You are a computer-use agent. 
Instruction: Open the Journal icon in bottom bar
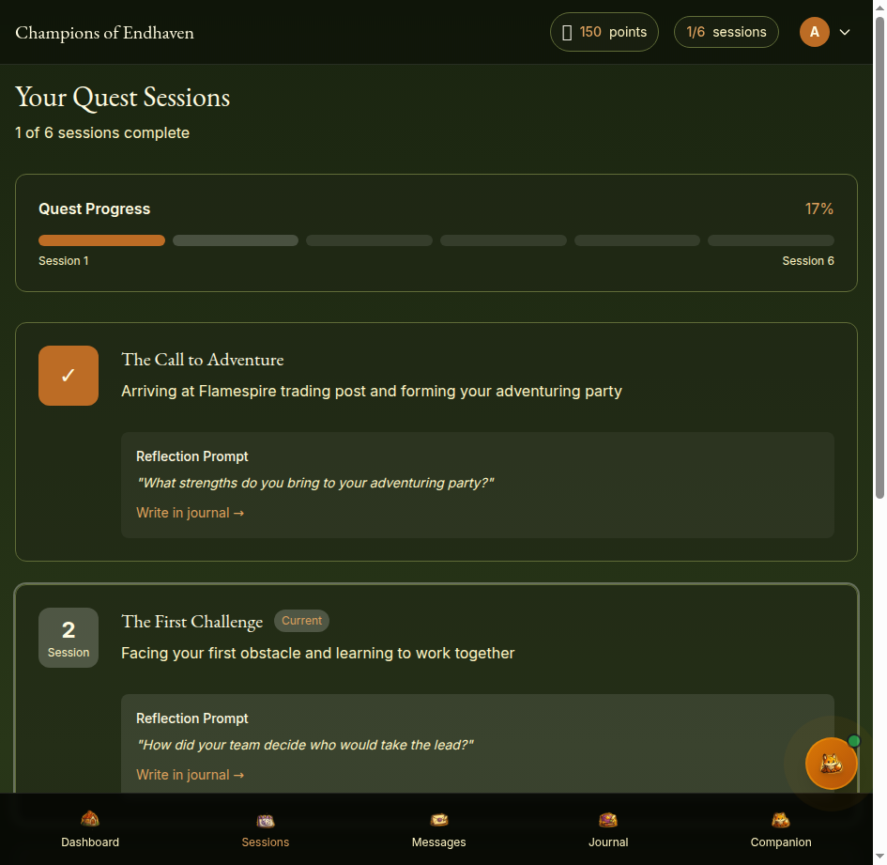608,819
